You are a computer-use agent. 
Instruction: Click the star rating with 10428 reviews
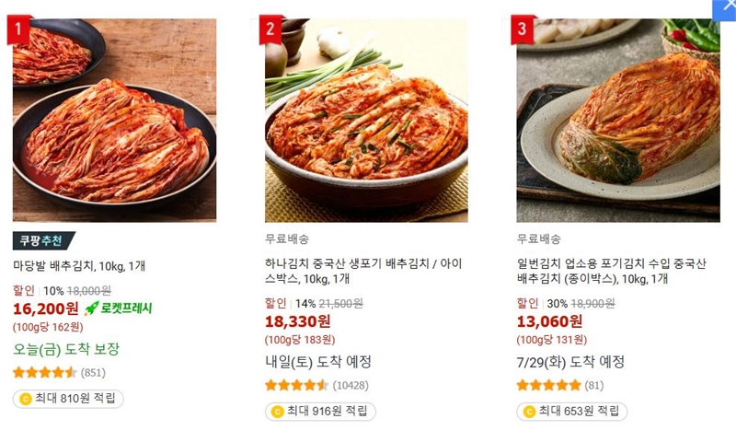coord(297,385)
